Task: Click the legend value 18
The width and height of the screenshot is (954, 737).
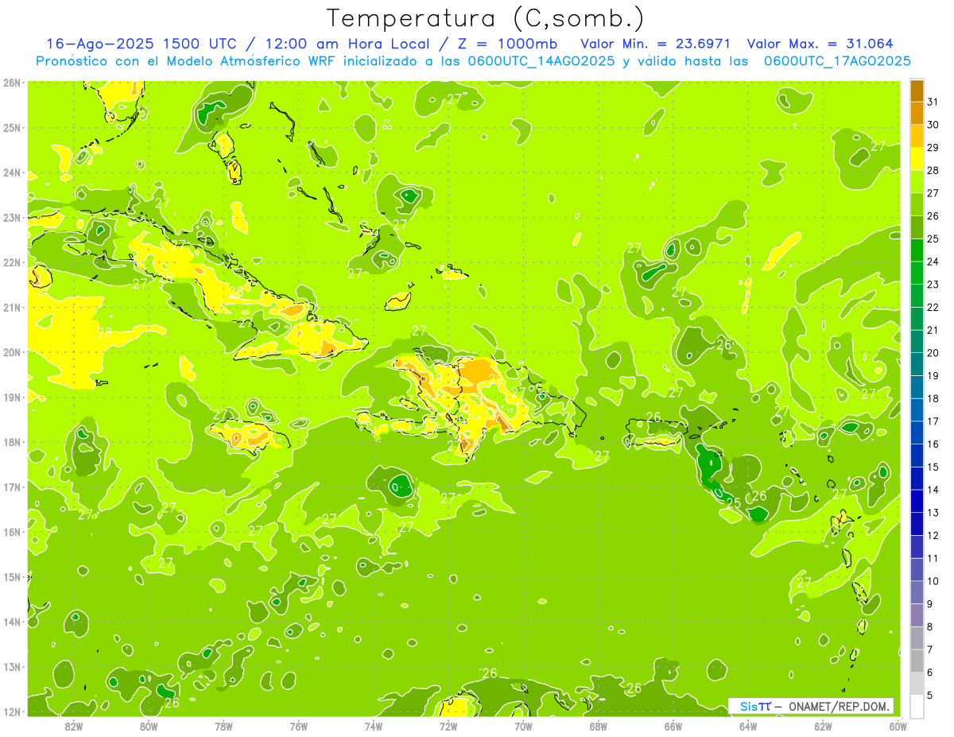Action: [x=933, y=398]
